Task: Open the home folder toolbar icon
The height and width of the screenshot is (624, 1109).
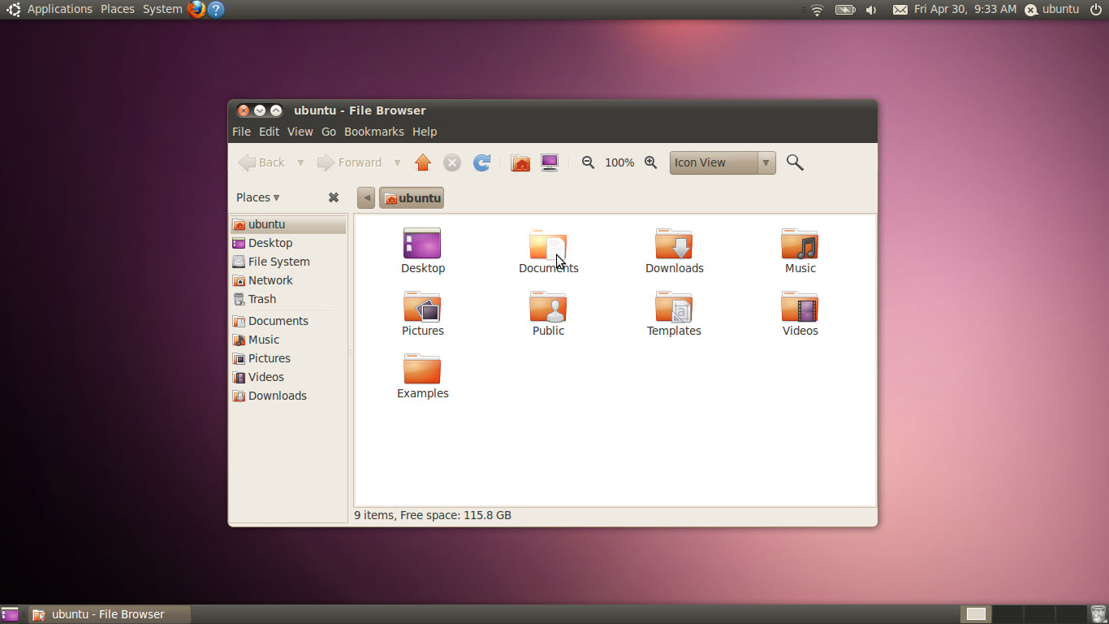Action: [520, 162]
